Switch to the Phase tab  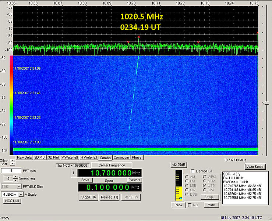pyautogui.click(x=137, y=157)
